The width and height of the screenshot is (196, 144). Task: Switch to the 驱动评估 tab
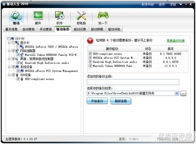coord(114,29)
